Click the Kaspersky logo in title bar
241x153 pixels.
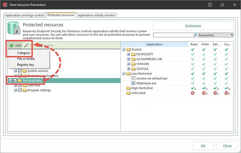point(5,5)
